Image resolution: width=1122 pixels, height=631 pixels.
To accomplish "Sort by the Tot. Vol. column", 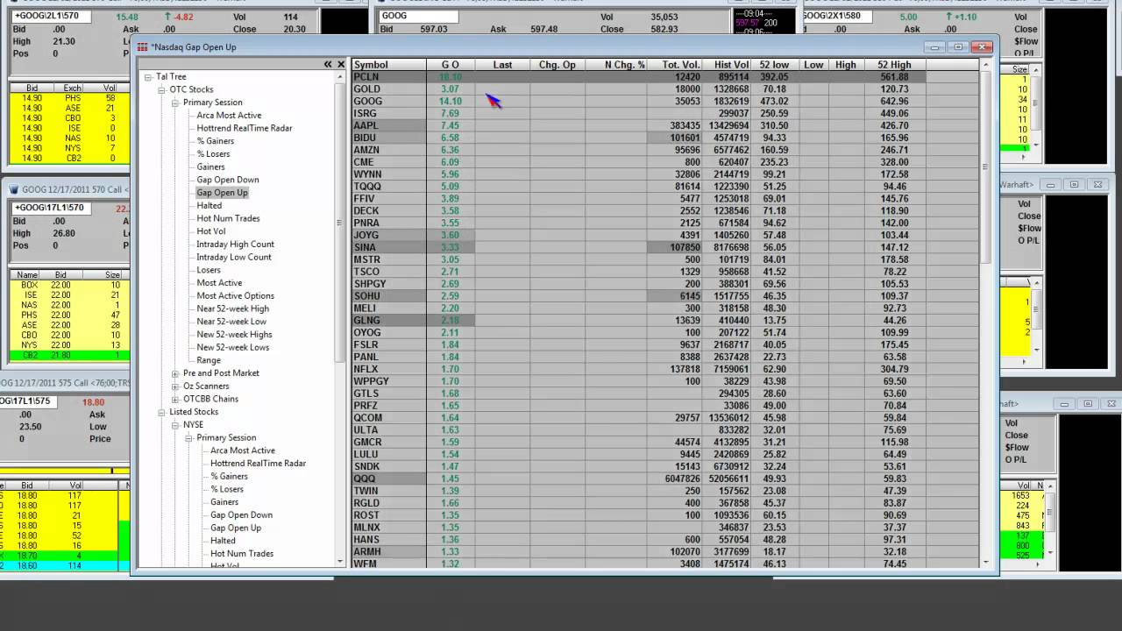I will [x=676, y=65].
